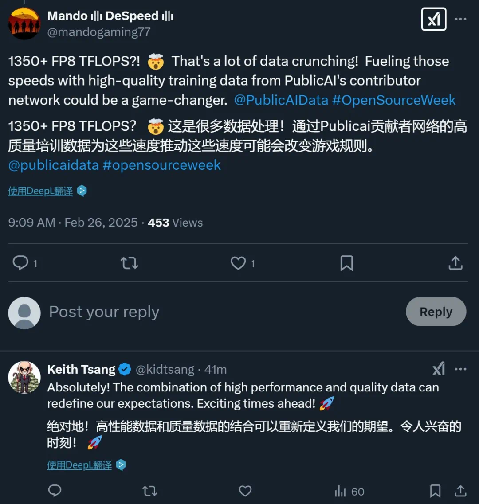Click the reply comment icon on main post
The width and height of the screenshot is (479, 504).
pyautogui.click(x=20, y=263)
